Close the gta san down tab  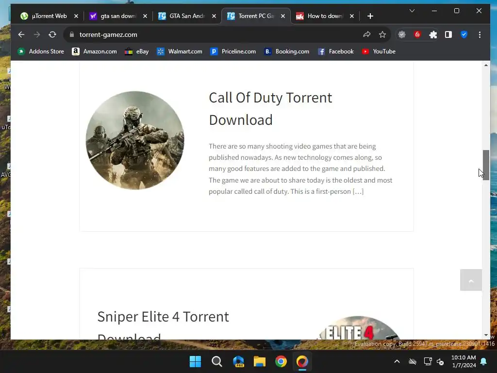point(145,16)
